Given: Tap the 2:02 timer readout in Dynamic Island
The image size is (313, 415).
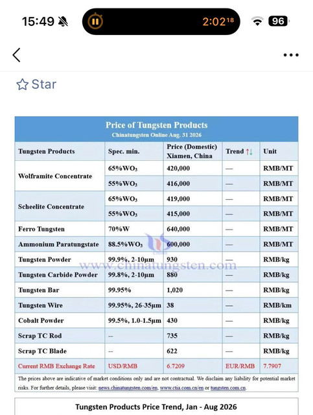Looking at the screenshot, I should click(x=218, y=21).
